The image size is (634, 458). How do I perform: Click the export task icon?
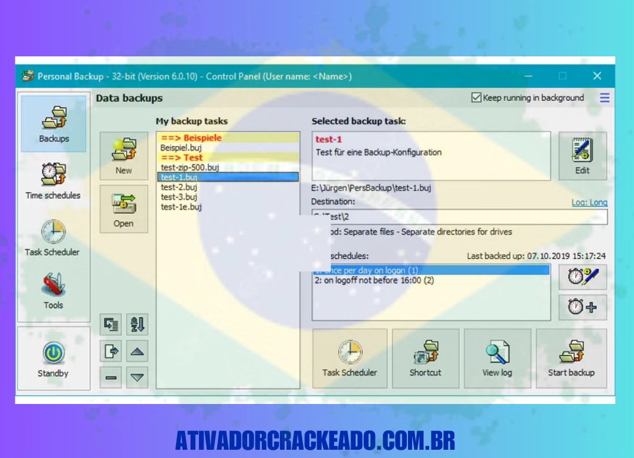tap(111, 351)
